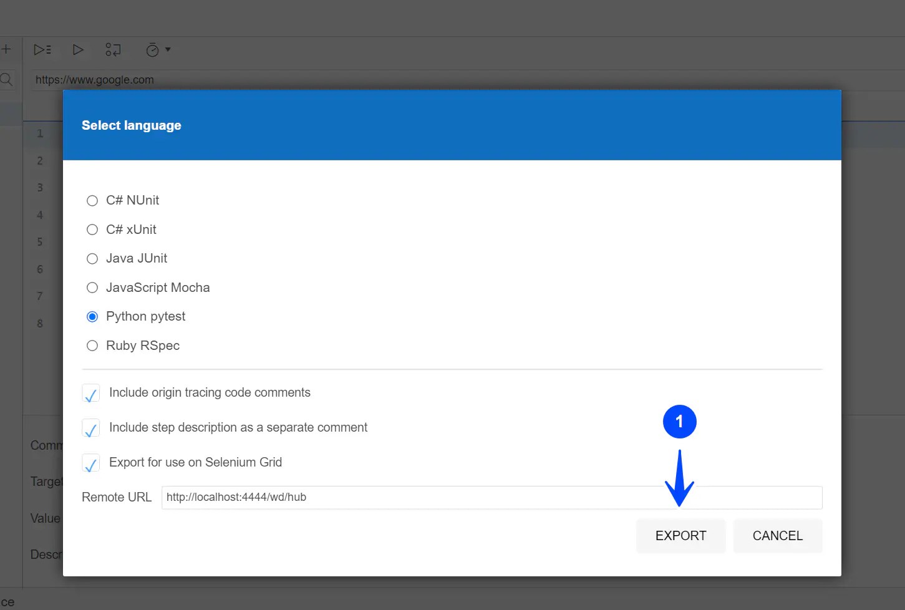This screenshot has height=610, width=905.
Task: Add a new test with the plus icon
Action: (7, 49)
